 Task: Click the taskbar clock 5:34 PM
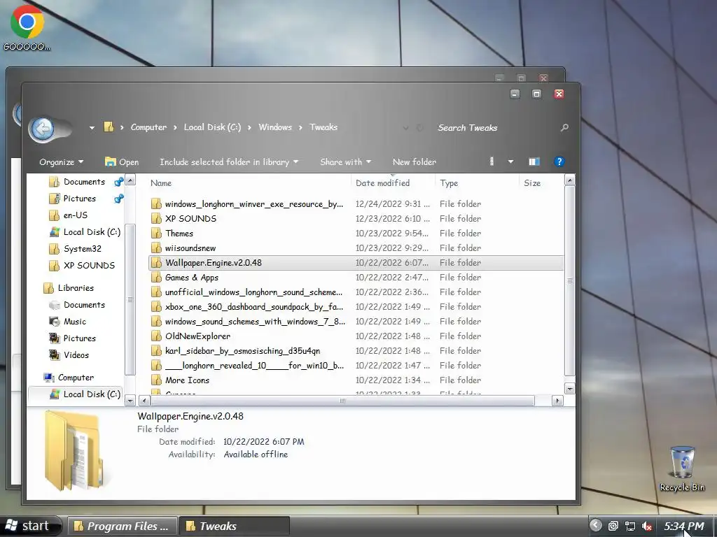tap(684, 526)
